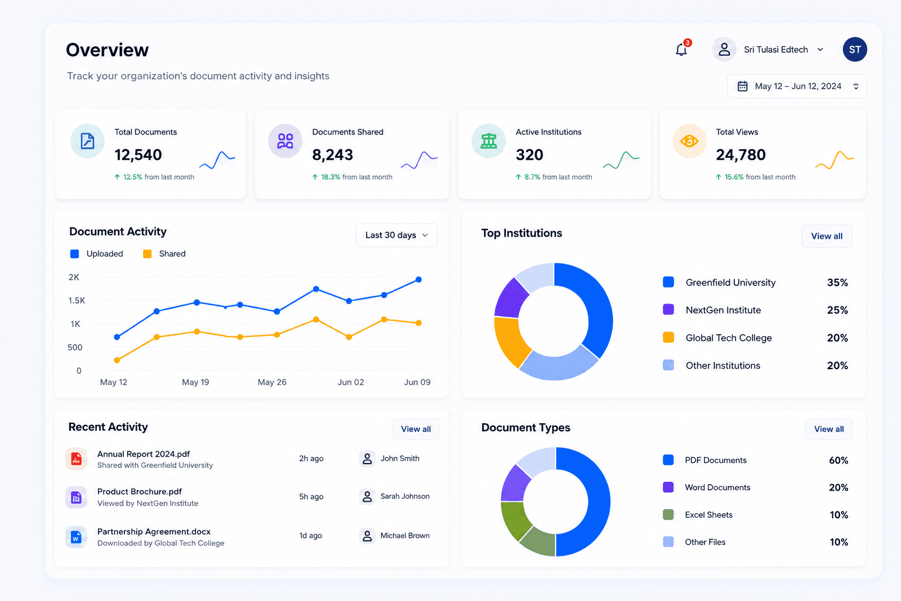This screenshot has height=601, width=901.
Task: Click View all in Recent Activity
Action: (x=416, y=429)
